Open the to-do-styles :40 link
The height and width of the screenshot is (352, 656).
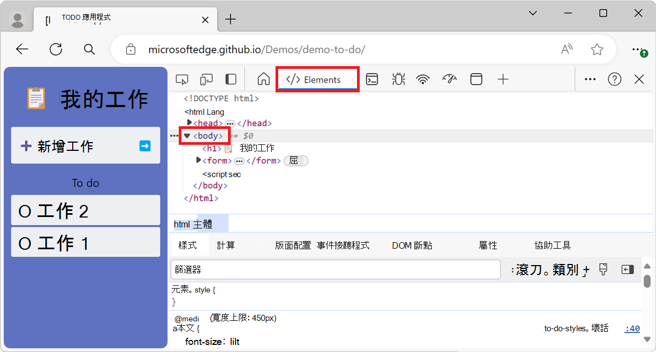coord(631,328)
